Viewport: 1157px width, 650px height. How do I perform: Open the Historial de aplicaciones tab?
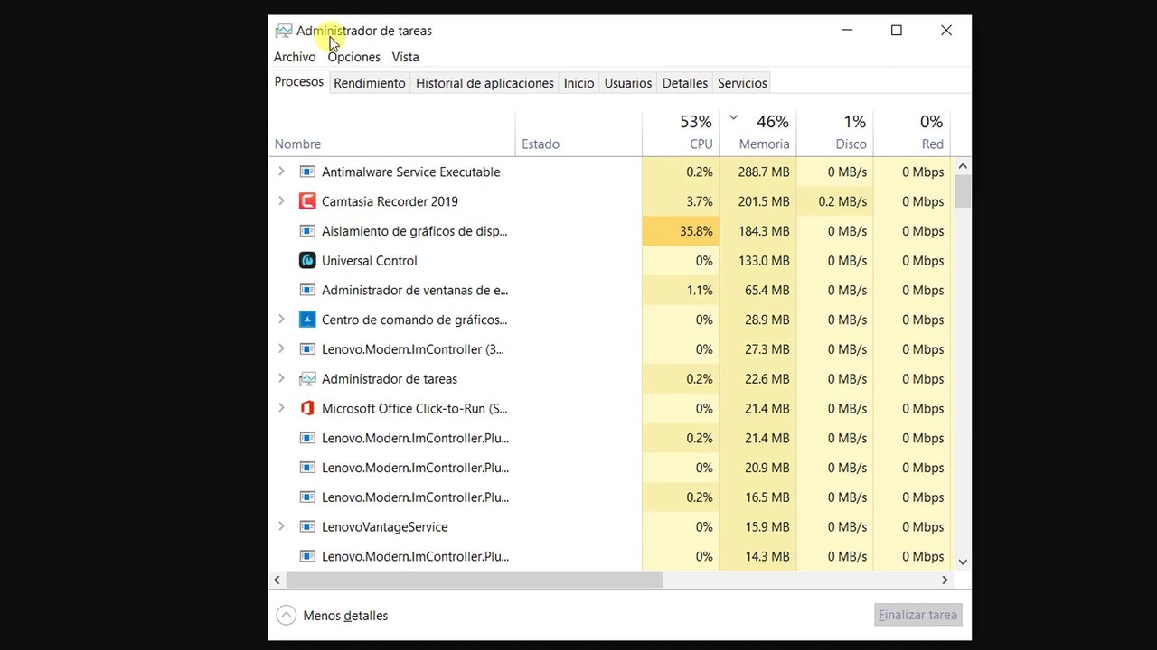click(484, 83)
